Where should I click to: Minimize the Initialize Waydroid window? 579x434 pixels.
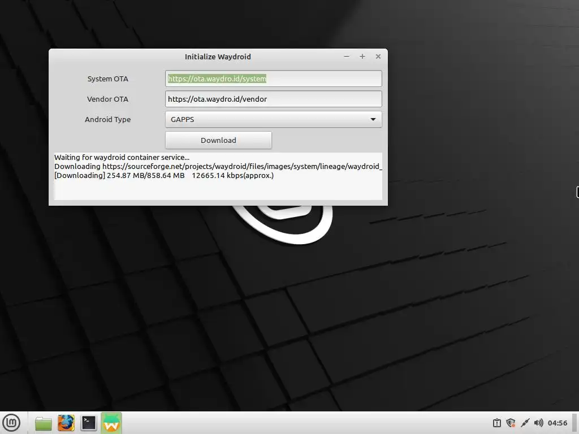[347, 57]
